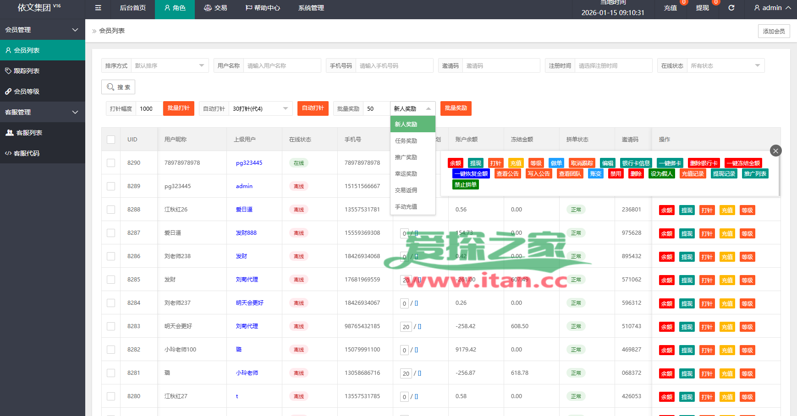Viewport: 797px width, 416px height.
Task: Select the checkbox for user 8287
Action: pyautogui.click(x=111, y=233)
